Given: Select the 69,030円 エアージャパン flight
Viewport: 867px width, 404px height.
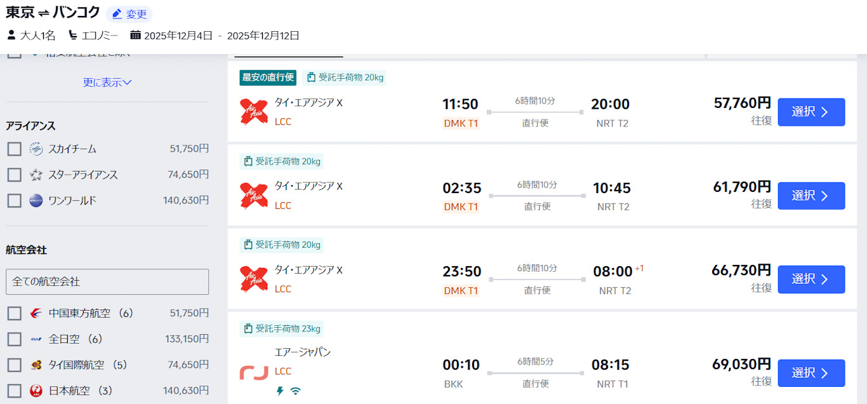Looking at the screenshot, I should (811, 373).
